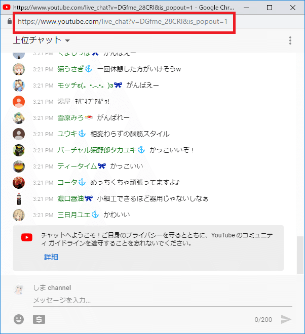Click the username 雪原みろ
Screen dimensions: 305x334
click(x=70, y=117)
